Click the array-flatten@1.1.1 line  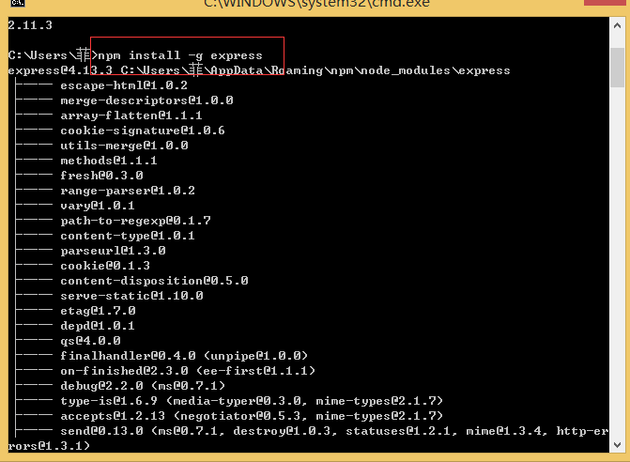point(131,115)
